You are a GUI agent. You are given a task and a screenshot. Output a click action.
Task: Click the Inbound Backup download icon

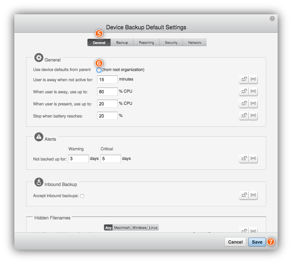click(39, 182)
